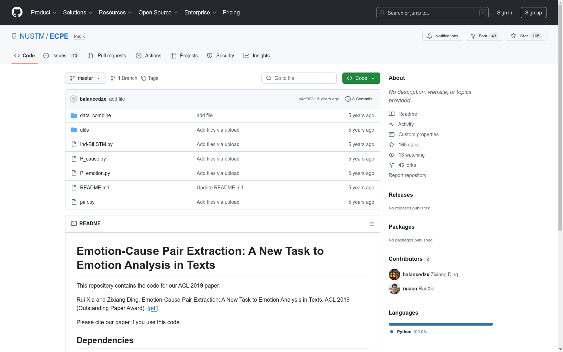Click the Sign up button
This screenshot has height=352, width=563.
(533, 13)
